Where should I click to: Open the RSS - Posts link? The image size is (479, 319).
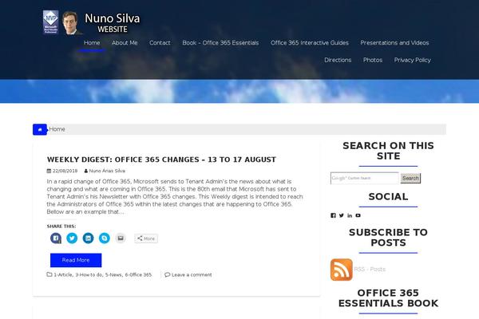[370, 270]
